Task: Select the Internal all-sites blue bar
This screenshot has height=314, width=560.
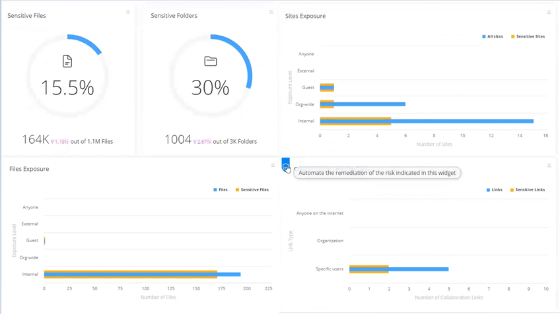Action: pyautogui.click(x=462, y=121)
